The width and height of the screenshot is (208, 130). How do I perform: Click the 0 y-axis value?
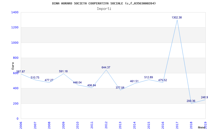[17, 119]
